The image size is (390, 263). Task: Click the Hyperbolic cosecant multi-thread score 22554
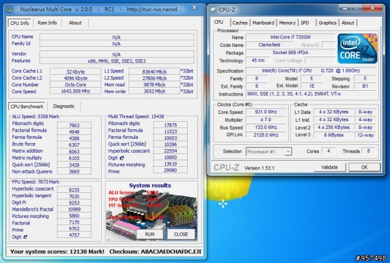pos(171,150)
